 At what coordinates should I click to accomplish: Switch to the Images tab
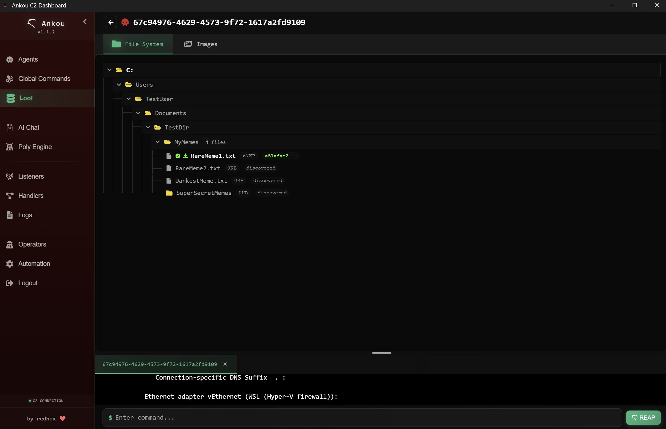201,44
